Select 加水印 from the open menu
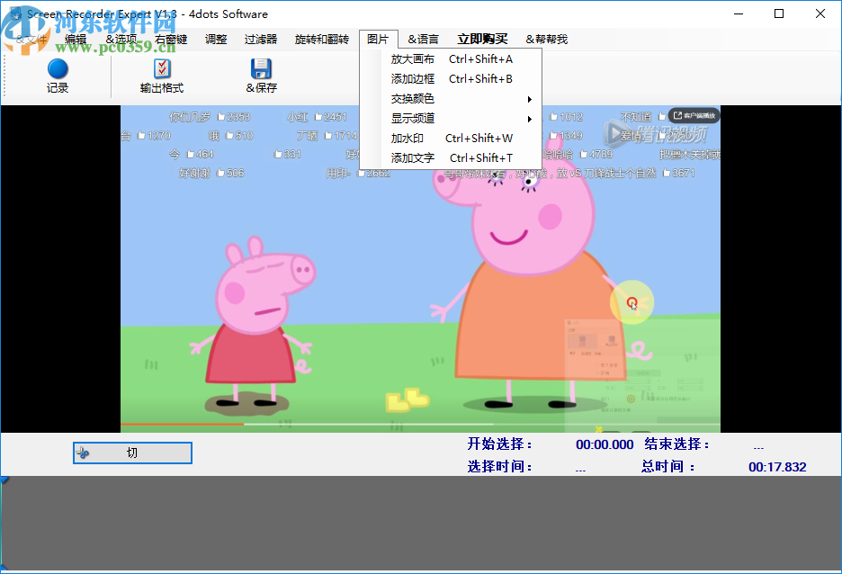 pyautogui.click(x=411, y=139)
